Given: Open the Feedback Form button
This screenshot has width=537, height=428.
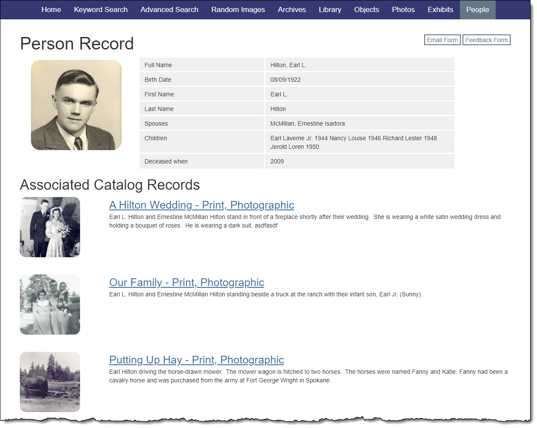Looking at the screenshot, I should 486,40.
